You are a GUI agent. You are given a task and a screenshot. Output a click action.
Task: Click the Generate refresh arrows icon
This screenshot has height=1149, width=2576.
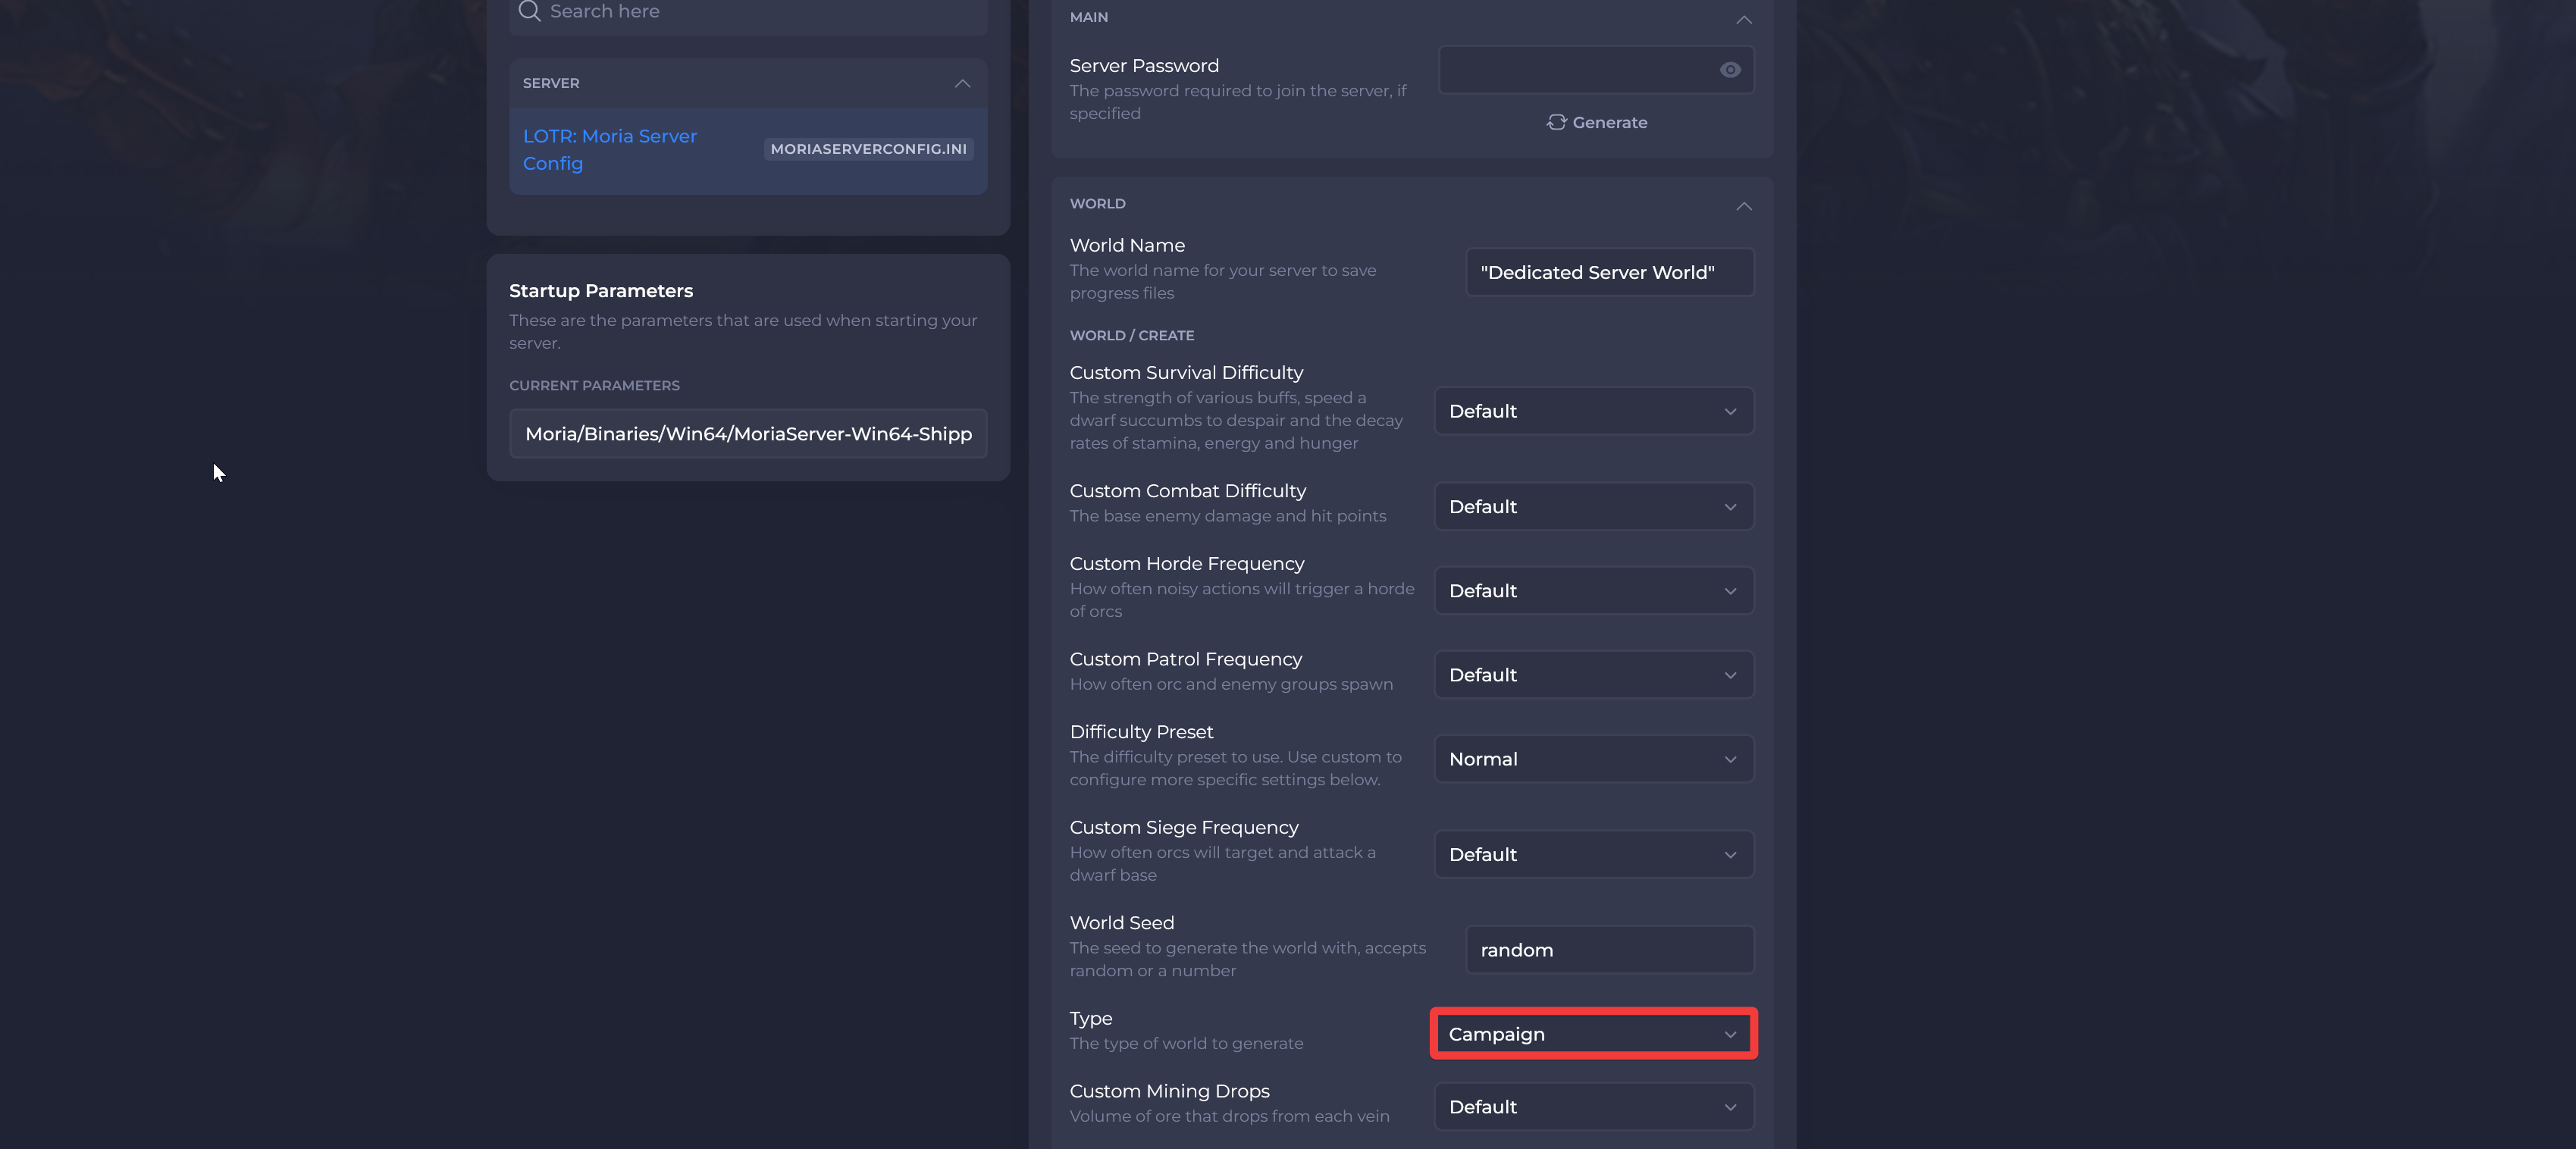pyautogui.click(x=1556, y=122)
